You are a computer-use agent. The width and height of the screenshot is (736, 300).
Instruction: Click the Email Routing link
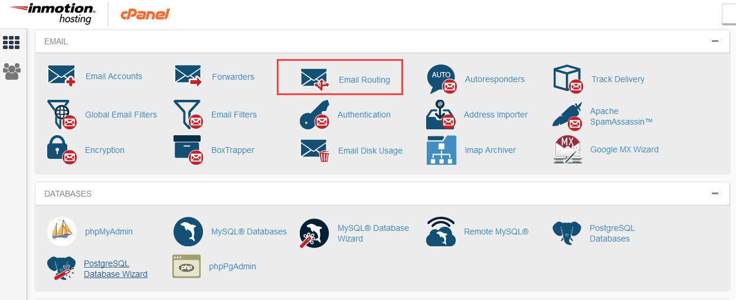point(364,80)
